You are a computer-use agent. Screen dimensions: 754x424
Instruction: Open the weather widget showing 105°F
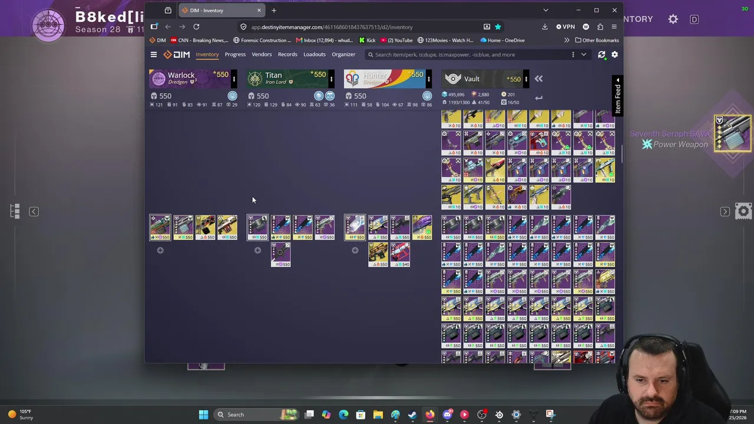coord(21,415)
